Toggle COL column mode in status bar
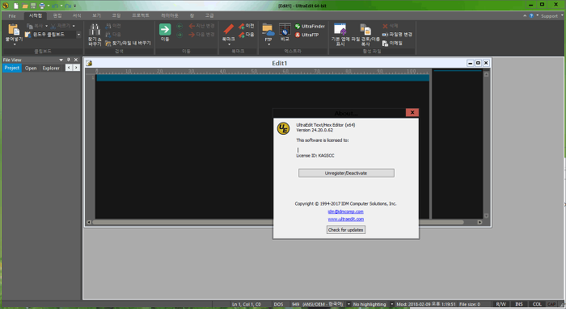The width and height of the screenshot is (566, 309). (x=537, y=304)
